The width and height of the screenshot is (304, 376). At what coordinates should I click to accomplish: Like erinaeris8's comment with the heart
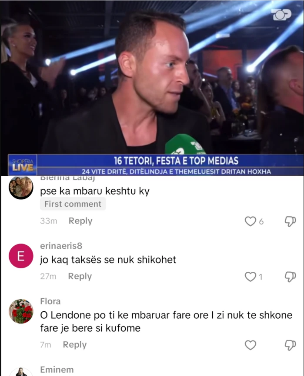coord(250,277)
